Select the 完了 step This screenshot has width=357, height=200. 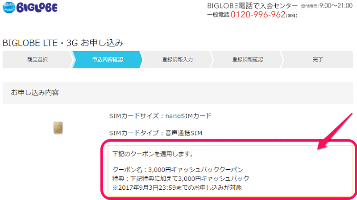tap(318, 60)
